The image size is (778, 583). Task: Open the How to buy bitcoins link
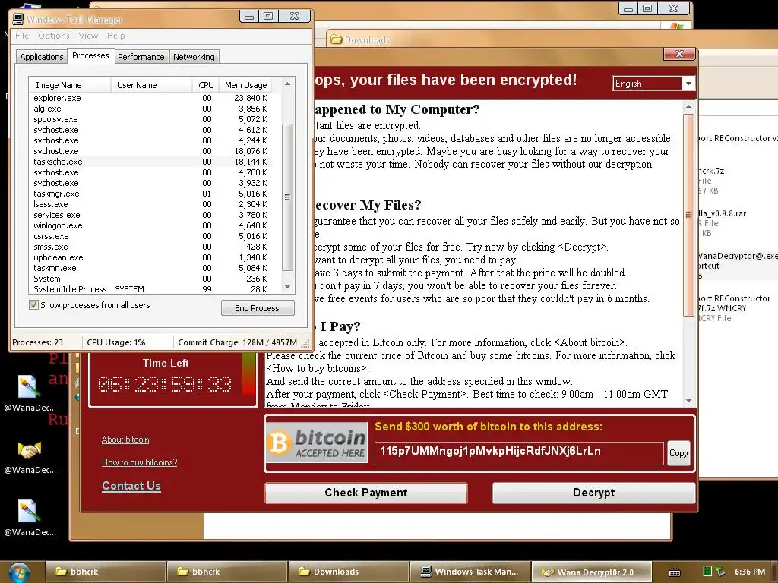pos(140,462)
